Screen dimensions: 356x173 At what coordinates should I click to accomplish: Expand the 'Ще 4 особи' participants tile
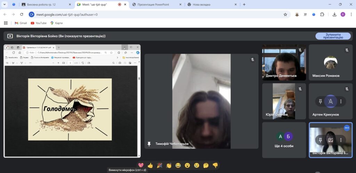(x=284, y=140)
